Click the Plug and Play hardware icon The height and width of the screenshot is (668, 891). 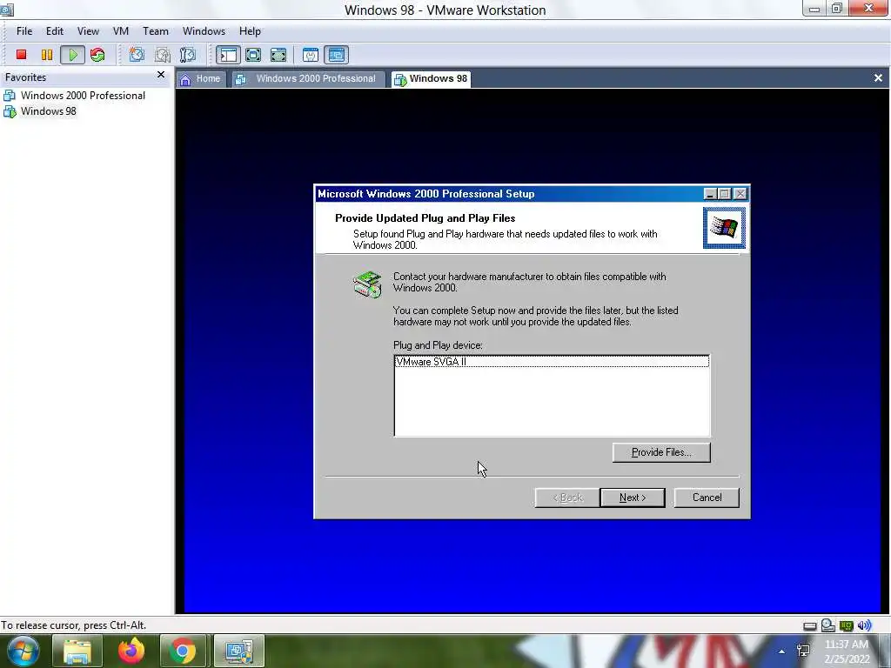point(367,284)
